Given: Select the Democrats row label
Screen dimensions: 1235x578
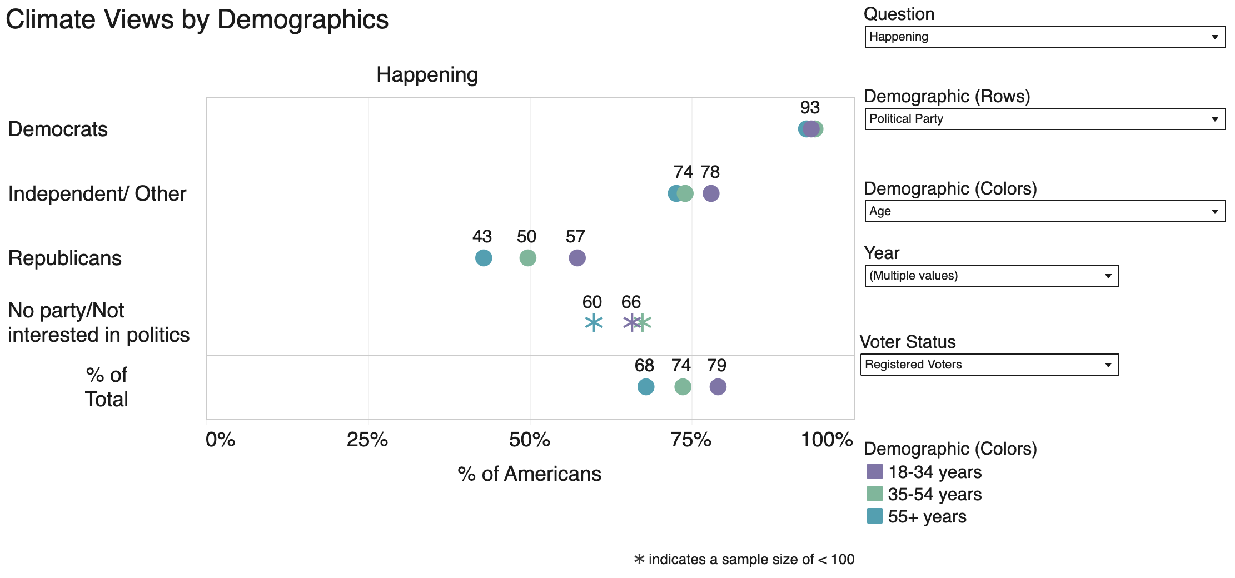Looking at the screenshot, I should [58, 129].
